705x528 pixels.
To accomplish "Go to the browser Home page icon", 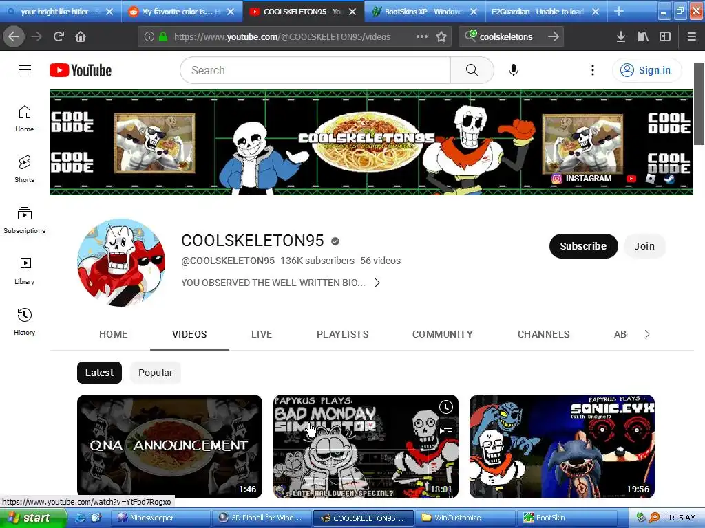I will pos(81,36).
